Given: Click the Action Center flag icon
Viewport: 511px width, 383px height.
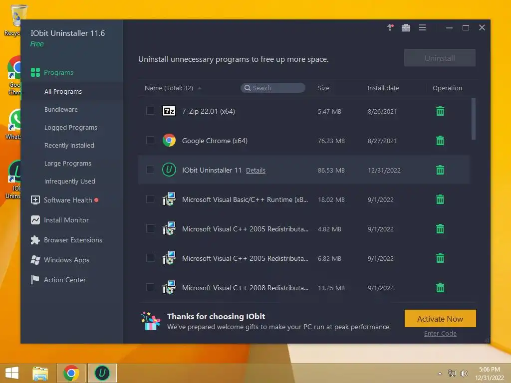Looking at the screenshot, I should [x=35, y=280].
